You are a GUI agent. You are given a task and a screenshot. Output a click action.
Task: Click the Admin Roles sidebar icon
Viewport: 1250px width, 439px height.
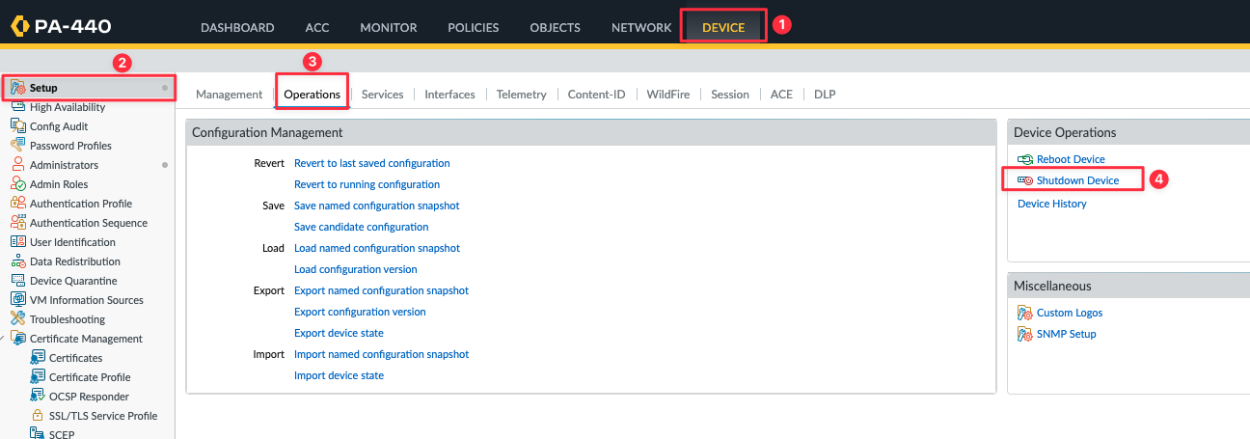(18, 184)
